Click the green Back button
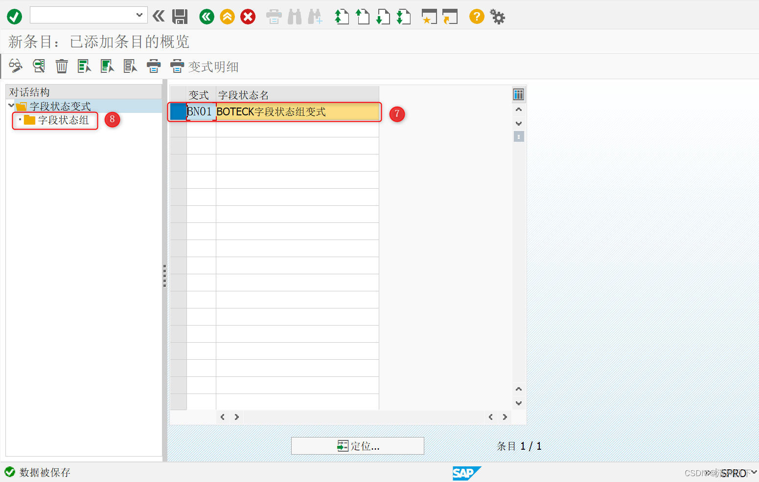 (x=207, y=17)
